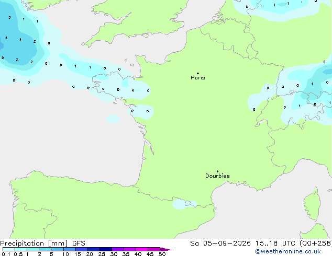Image resolution: width=332 pixels, height=256 pixels.
Task: Click the legend value 25
Action: [102, 254]
